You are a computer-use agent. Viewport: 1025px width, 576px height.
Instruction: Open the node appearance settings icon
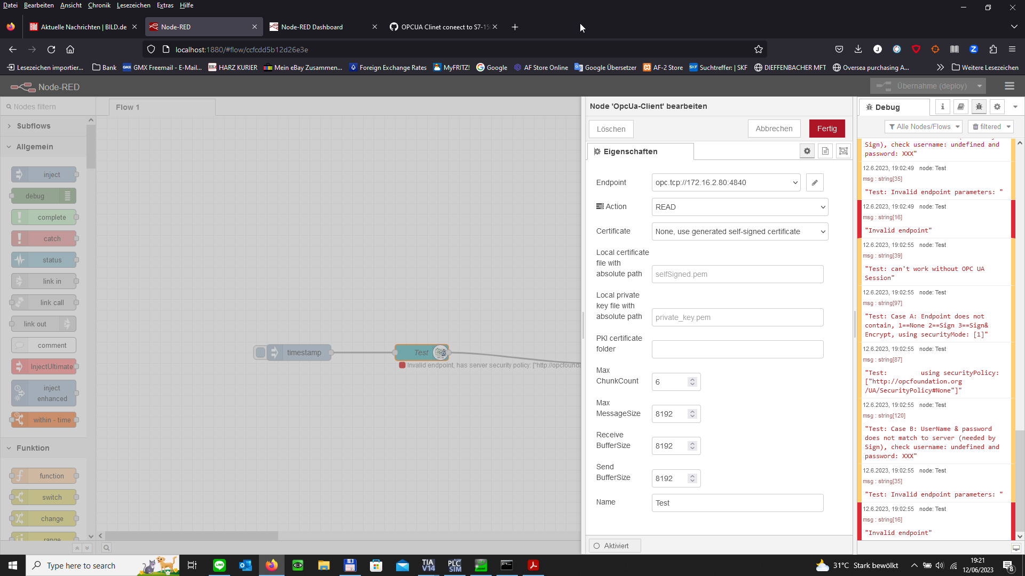[x=843, y=151]
